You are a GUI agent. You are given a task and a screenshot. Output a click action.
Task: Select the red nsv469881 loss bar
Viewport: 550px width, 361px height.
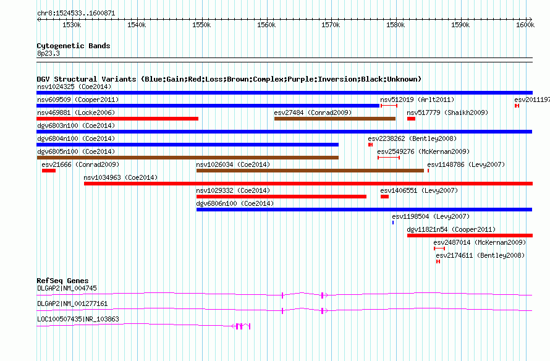(x=117, y=119)
